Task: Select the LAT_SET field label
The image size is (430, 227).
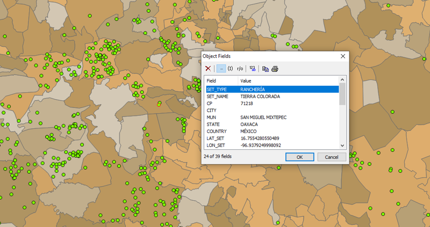Action: [x=216, y=138]
